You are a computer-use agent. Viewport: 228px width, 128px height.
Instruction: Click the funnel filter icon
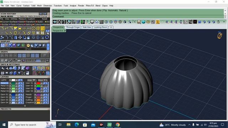click(x=19, y=73)
